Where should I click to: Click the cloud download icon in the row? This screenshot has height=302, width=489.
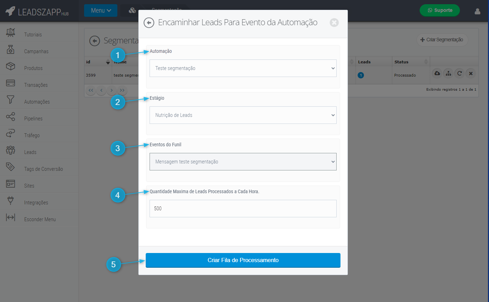tap(437, 73)
